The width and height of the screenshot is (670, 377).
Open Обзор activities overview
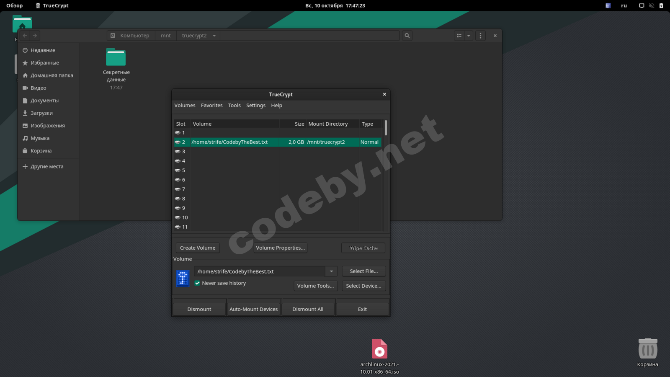(15, 5)
